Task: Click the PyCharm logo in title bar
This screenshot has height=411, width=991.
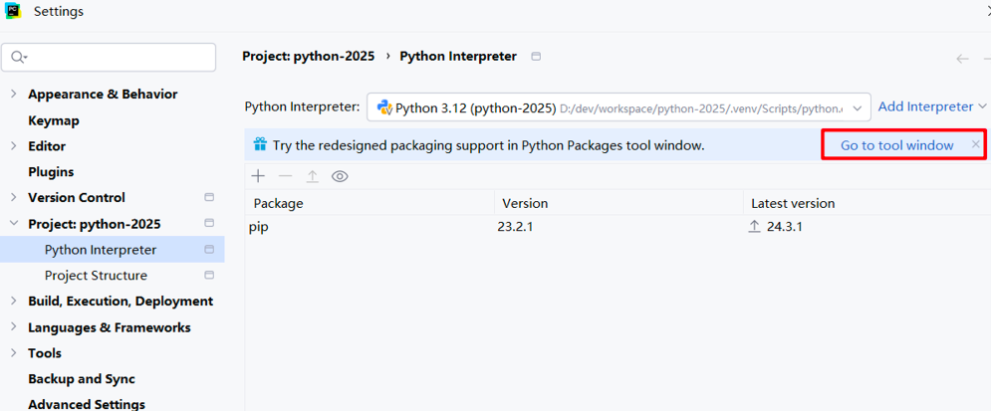Action: [14, 12]
